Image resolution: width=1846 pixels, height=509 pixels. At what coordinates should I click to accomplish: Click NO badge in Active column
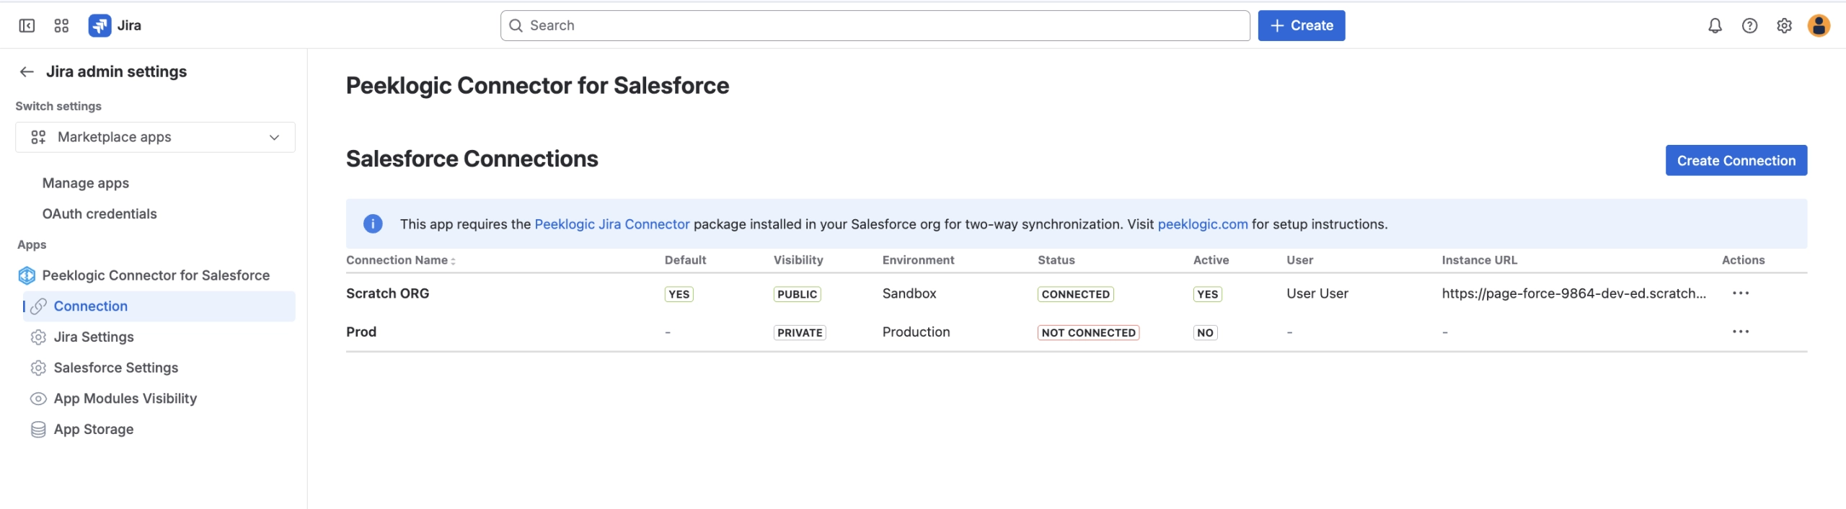[x=1205, y=332]
